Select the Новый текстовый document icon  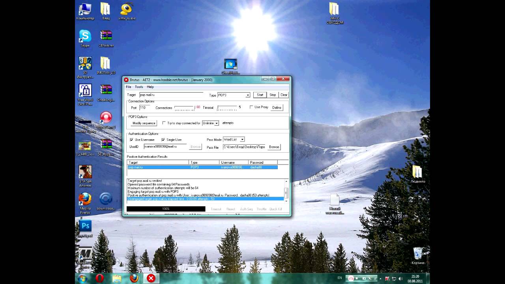pyautogui.click(x=335, y=204)
